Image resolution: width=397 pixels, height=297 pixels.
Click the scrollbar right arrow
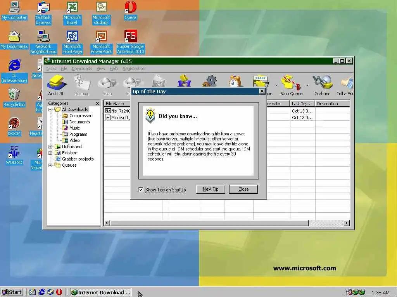point(346,223)
